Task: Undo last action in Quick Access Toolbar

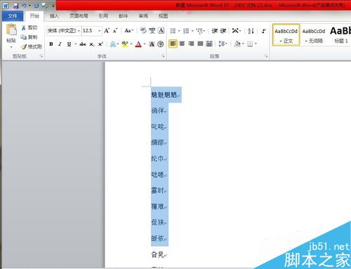Action: click(24, 5)
